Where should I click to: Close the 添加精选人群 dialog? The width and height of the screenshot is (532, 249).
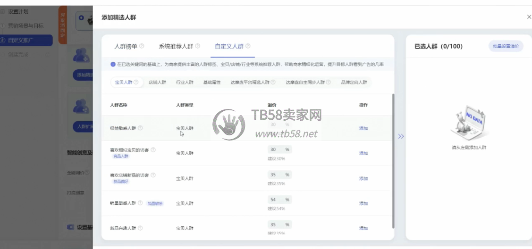pos(529,17)
